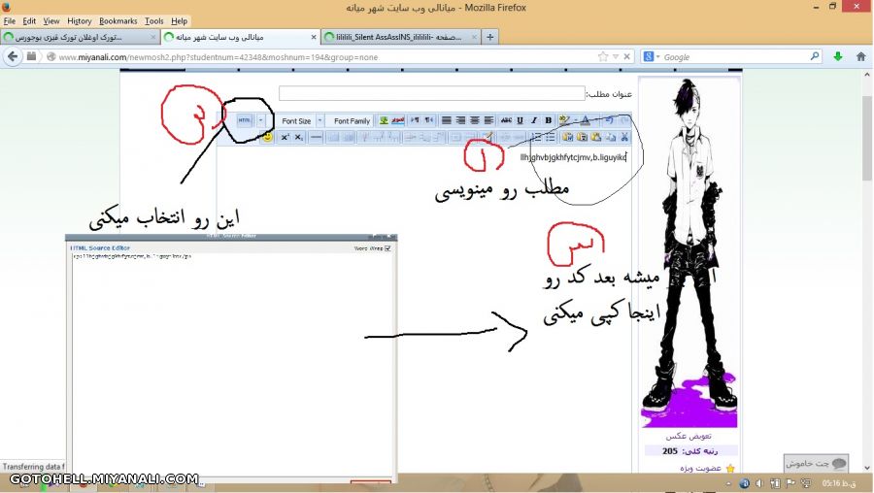Set left-to-right text direction
874x493 pixels.
click(415, 120)
